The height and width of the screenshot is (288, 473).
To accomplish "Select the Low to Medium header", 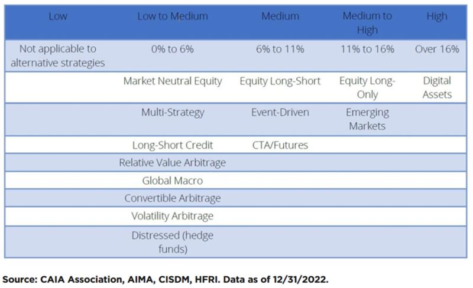I will [173, 17].
